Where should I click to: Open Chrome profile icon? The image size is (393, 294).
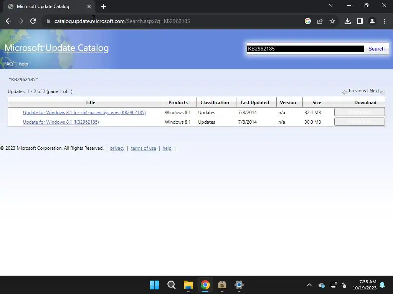372,21
